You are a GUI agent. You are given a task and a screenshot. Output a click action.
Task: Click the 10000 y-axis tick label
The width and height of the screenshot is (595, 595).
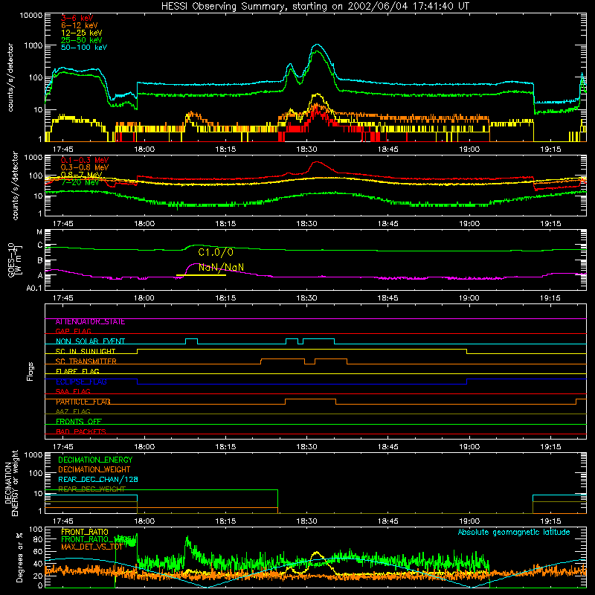31,16
